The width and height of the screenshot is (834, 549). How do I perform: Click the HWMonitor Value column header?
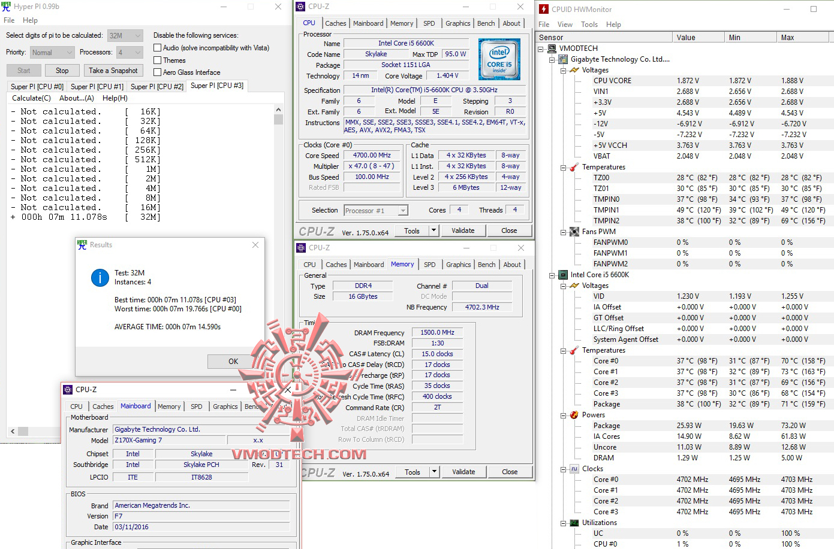point(697,37)
